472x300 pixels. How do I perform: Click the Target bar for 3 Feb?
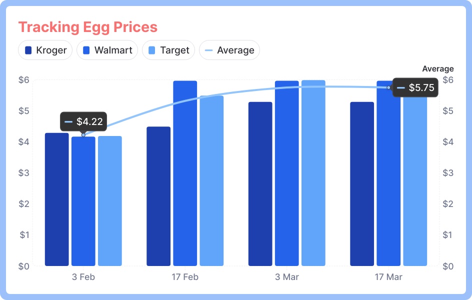click(x=110, y=200)
